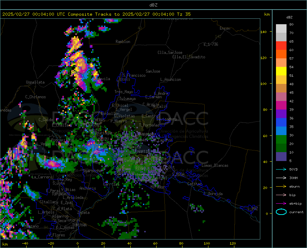Click the 'Tres_Mayo' map label
307x248 pixels.
pos(123,92)
